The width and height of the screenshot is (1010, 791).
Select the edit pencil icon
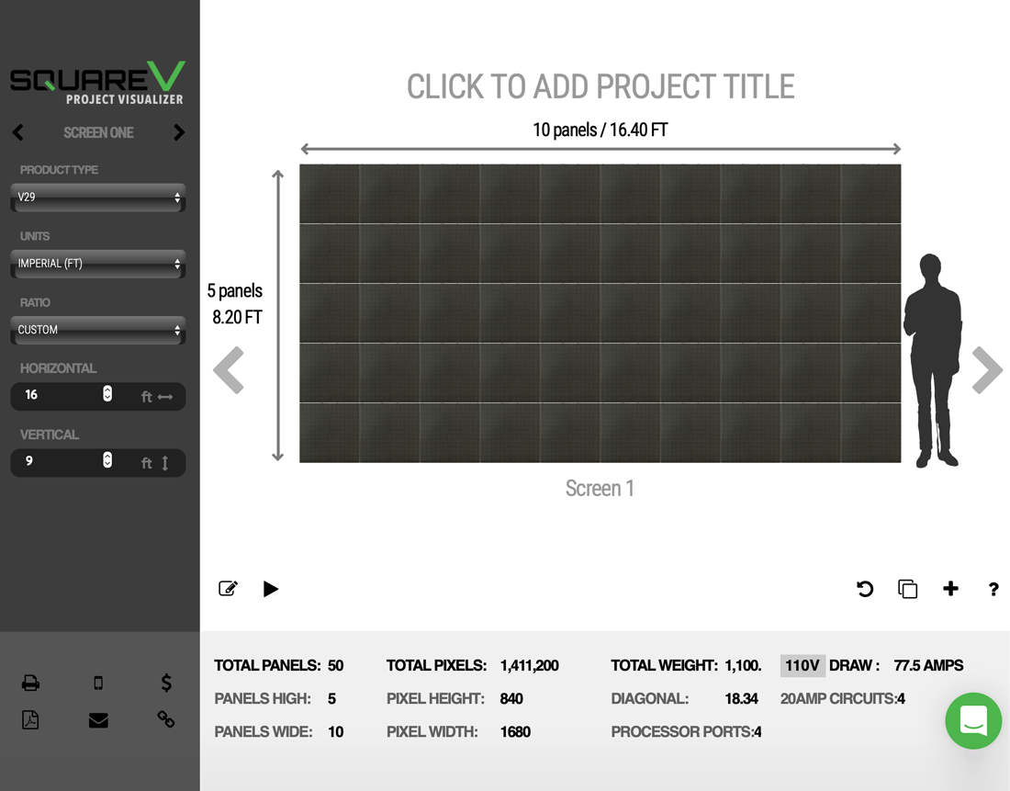[x=228, y=589]
